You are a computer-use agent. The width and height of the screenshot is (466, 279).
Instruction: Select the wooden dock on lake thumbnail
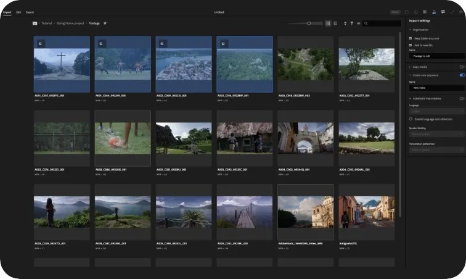245,212
